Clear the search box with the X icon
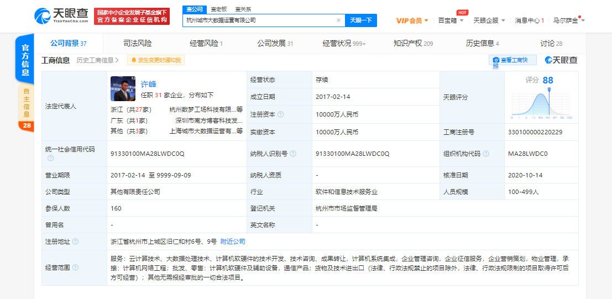The height and width of the screenshot is (299, 612). (338, 20)
